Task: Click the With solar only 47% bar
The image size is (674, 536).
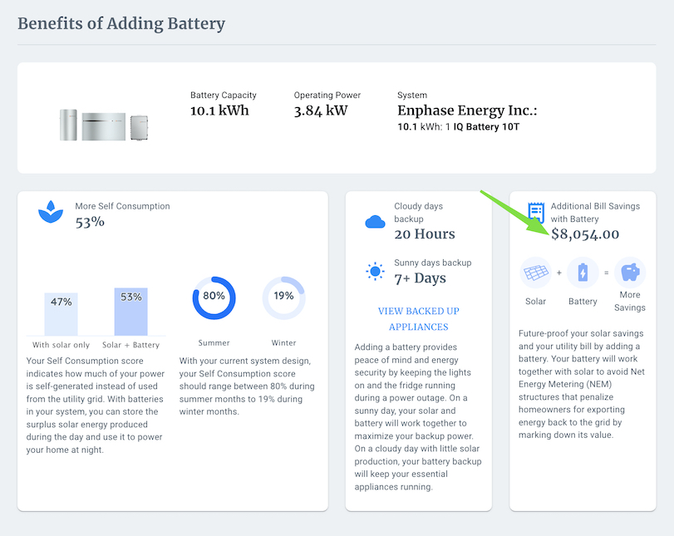Action: coord(61,315)
